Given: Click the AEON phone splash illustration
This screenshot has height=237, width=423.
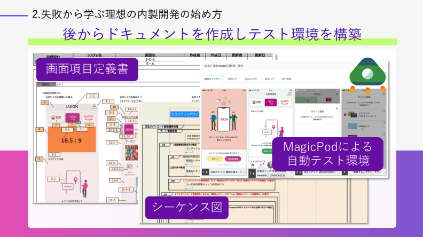Looking at the screenshot, I should click(x=224, y=118).
